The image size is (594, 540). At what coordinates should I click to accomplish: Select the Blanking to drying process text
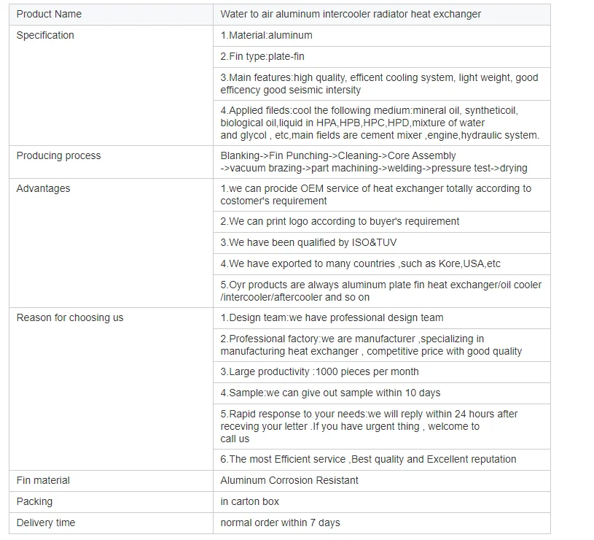tap(373, 161)
